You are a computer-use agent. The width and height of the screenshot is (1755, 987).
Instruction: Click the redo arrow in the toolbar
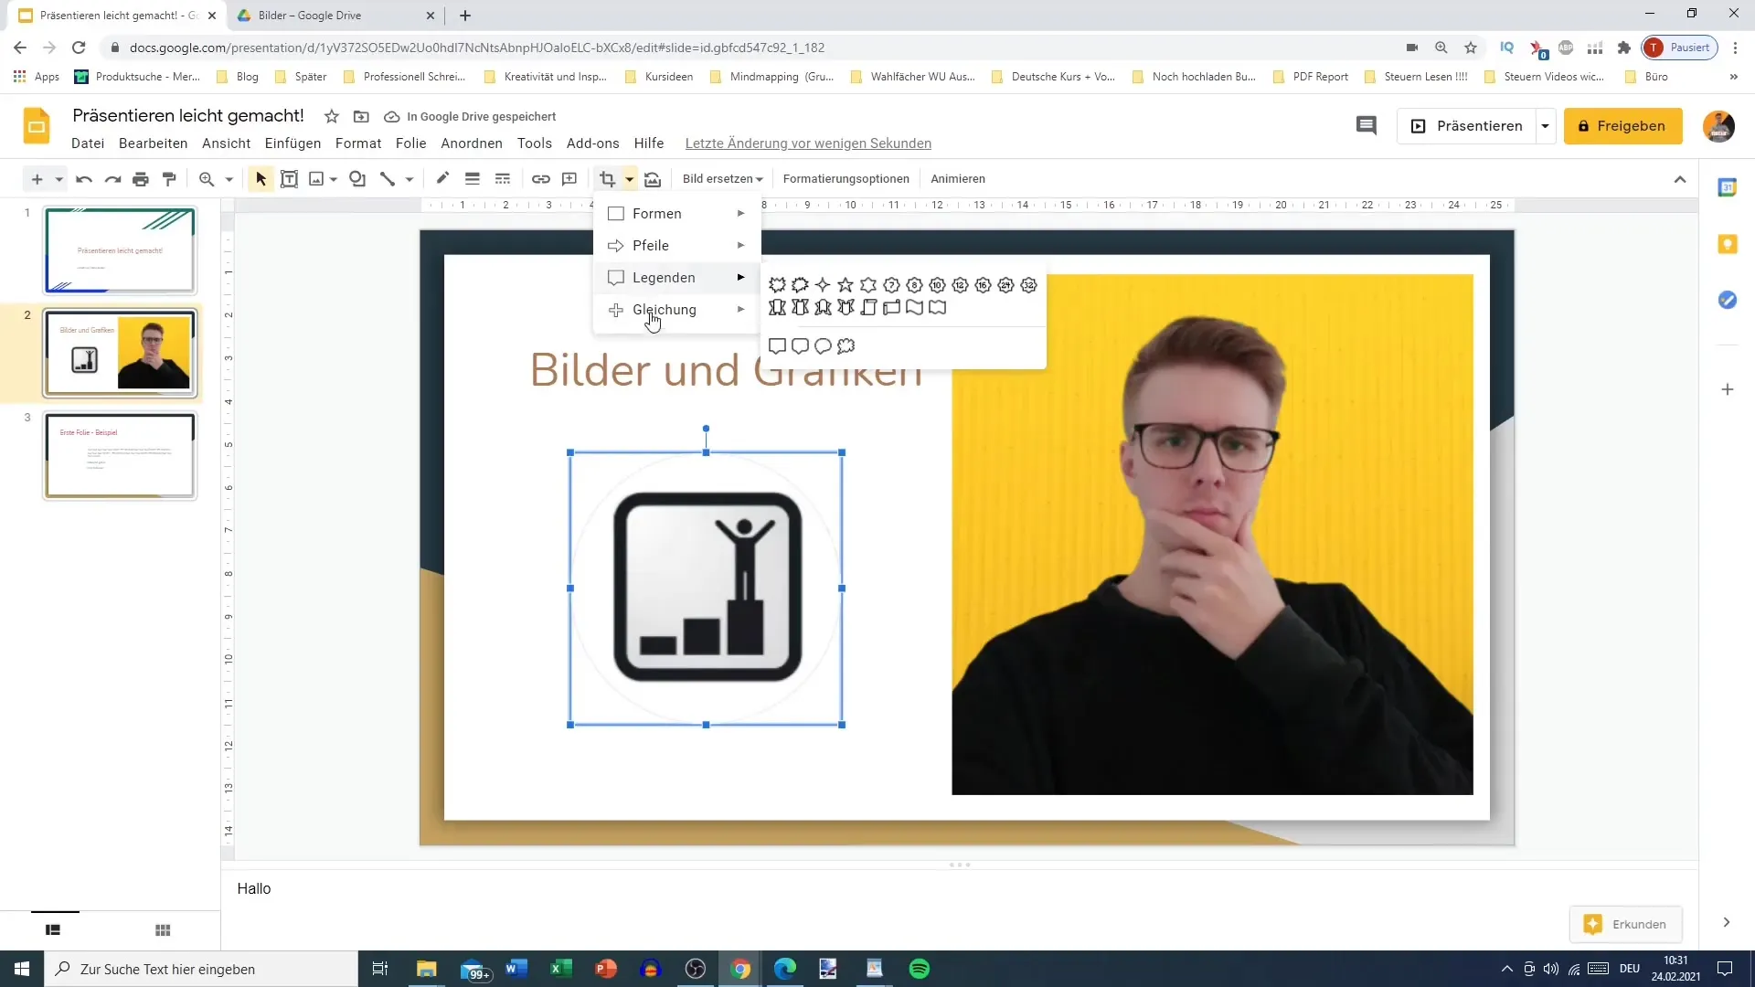point(112,179)
